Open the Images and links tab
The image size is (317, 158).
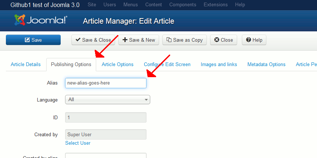pos(219,64)
